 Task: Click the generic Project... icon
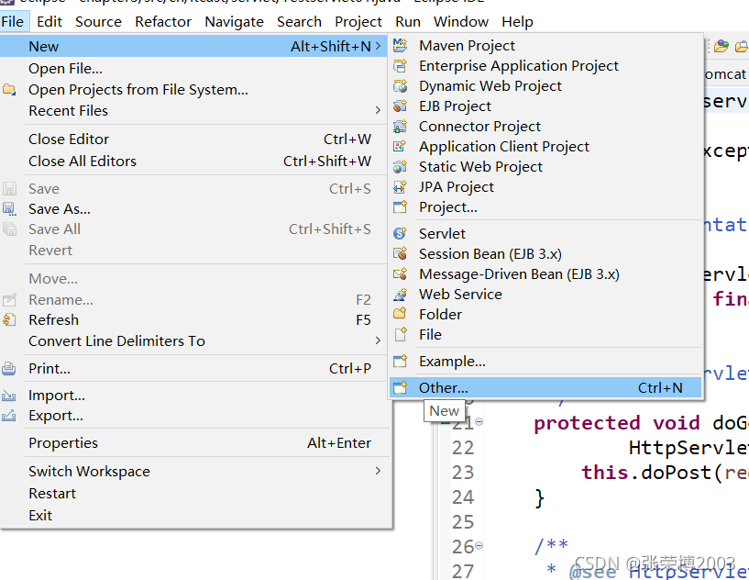click(x=400, y=207)
